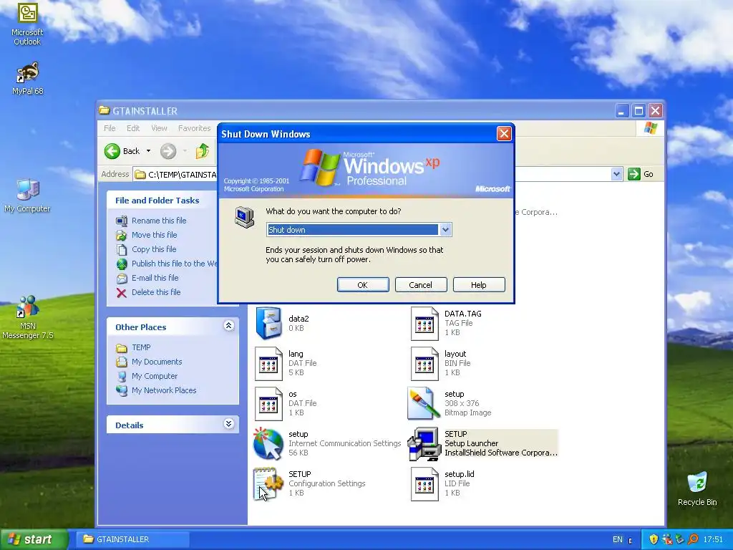733x550 pixels.
Task: Select the MSN Messenger 7.5 desktop icon
Action: [28, 307]
